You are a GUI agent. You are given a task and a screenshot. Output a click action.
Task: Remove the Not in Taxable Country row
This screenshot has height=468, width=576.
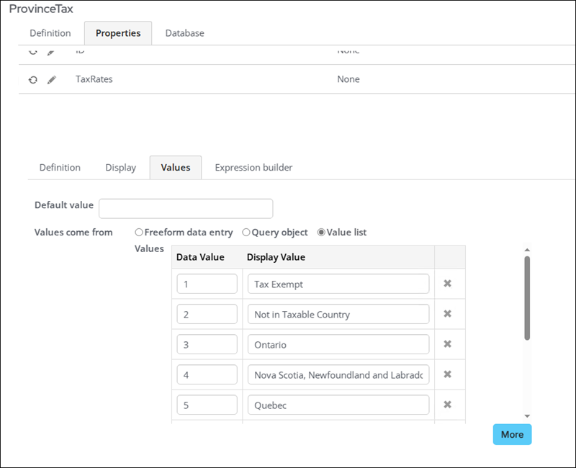click(447, 314)
